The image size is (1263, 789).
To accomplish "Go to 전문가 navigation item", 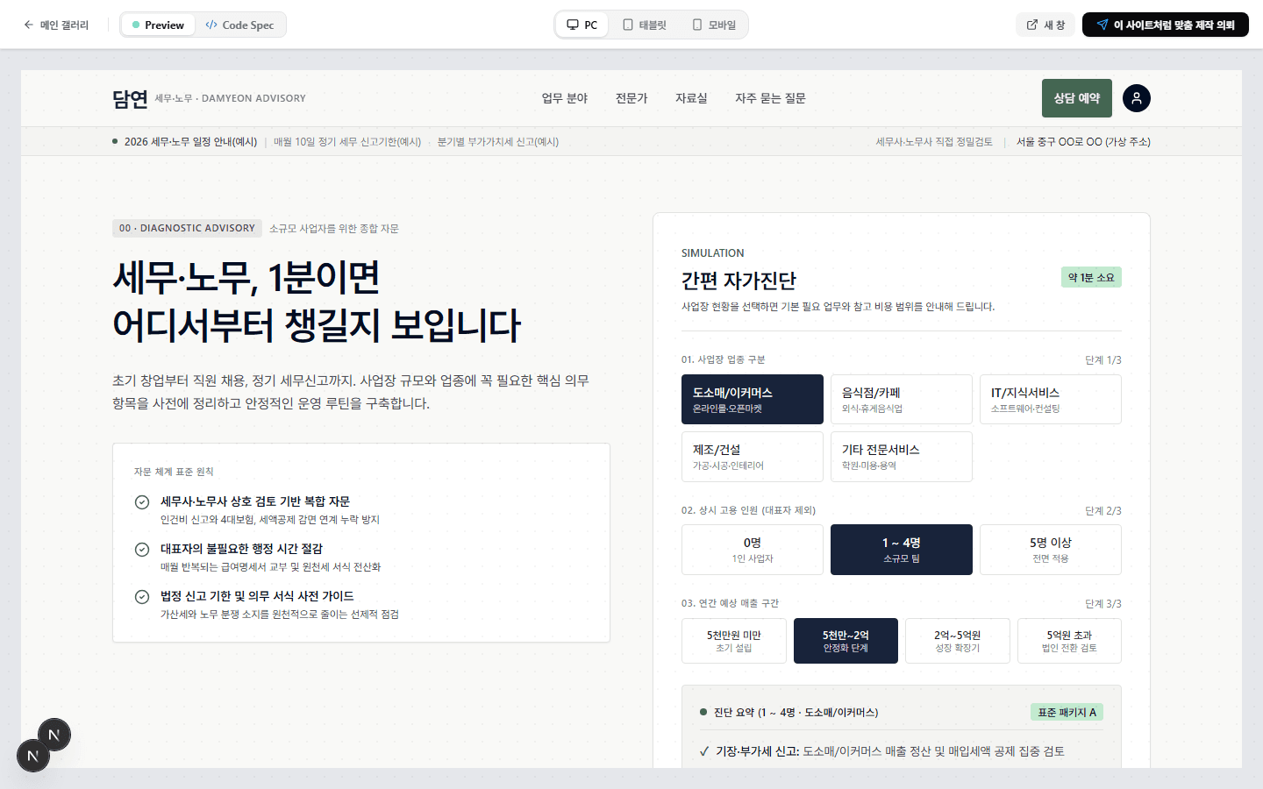I will click(x=631, y=98).
